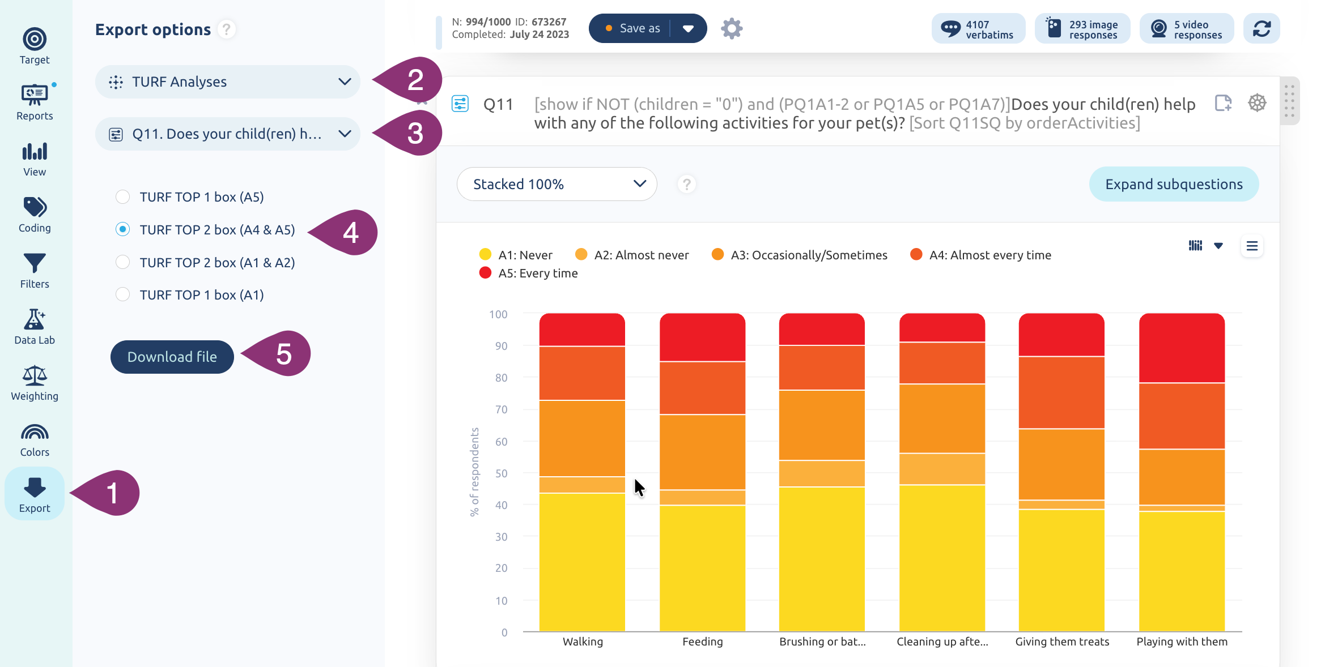This screenshot has width=1325, height=667.
Task: Open the Target section in sidebar
Action: (x=35, y=46)
